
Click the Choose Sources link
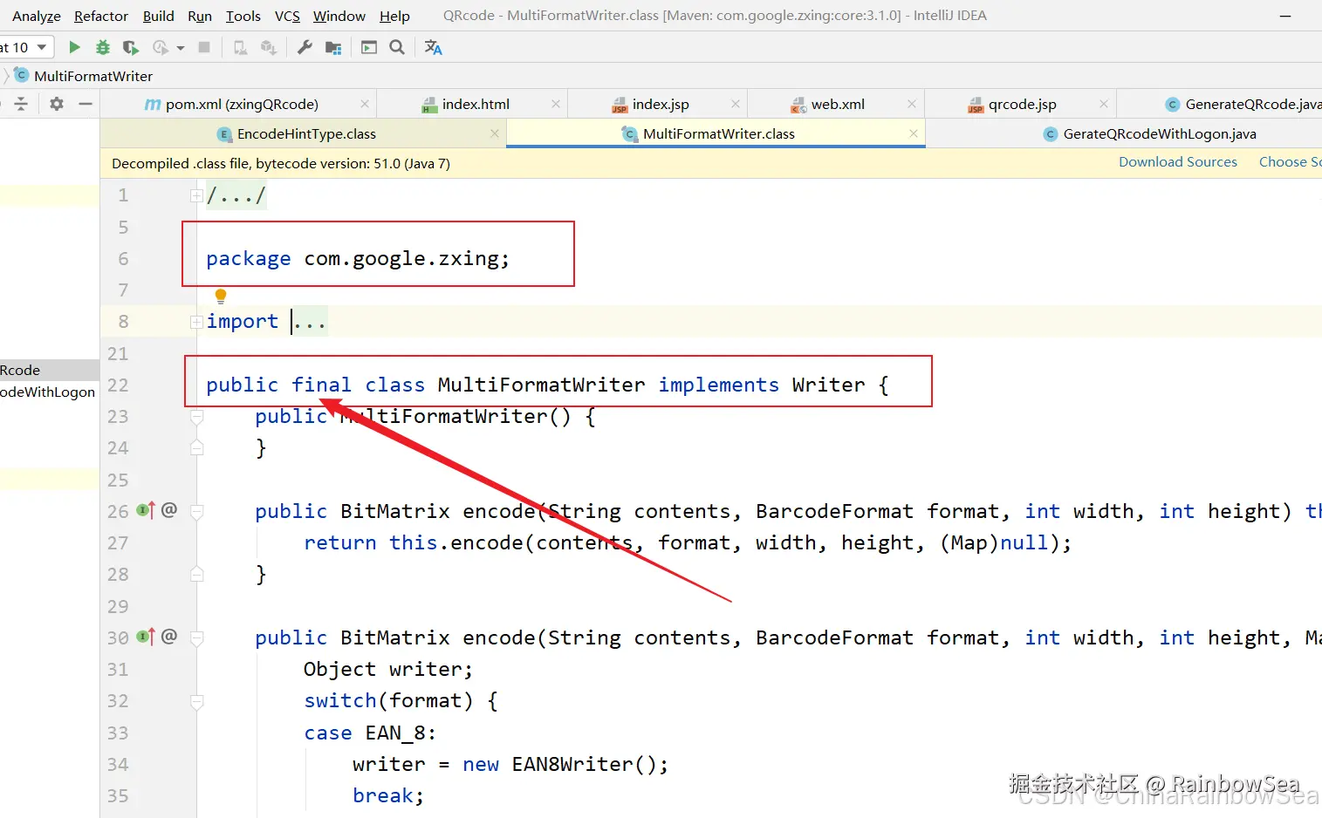(x=1290, y=162)
